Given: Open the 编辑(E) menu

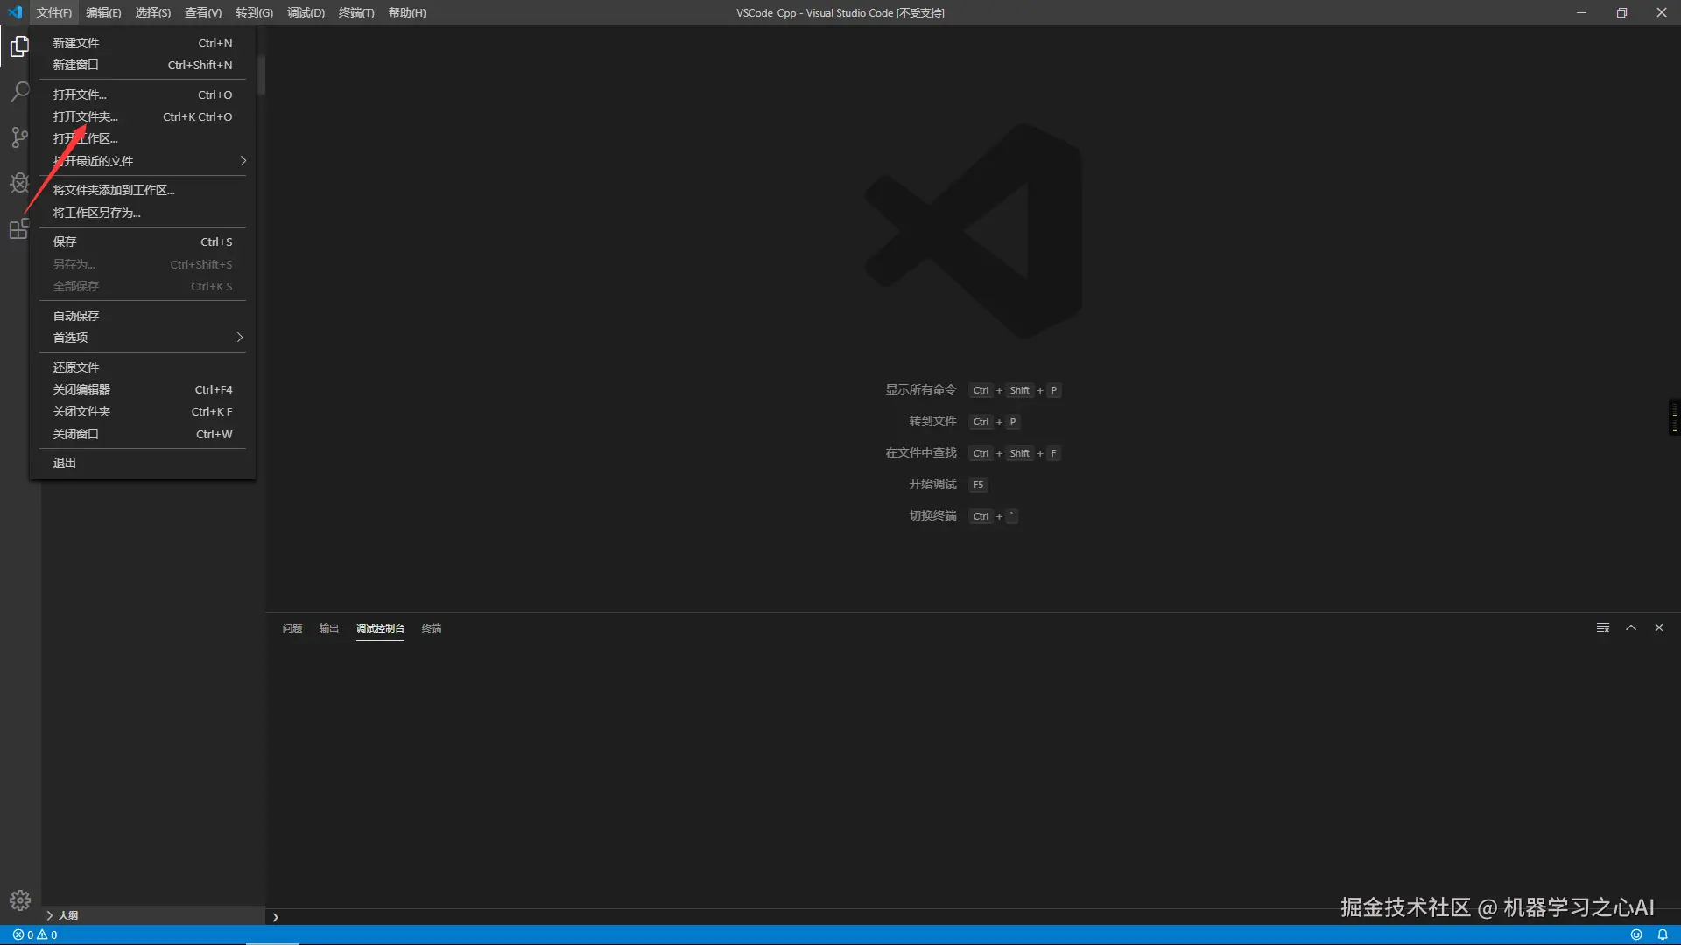Looking at the screenshot, I should [103, 12].
